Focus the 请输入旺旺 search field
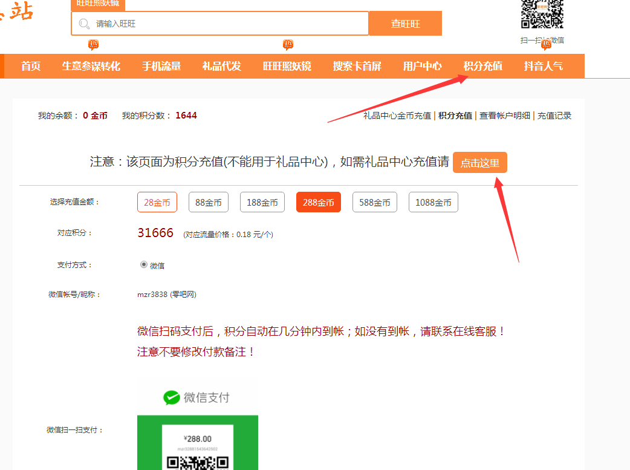Image resolution: width=630 pixels, height=470 pixels. coord(220,24)
